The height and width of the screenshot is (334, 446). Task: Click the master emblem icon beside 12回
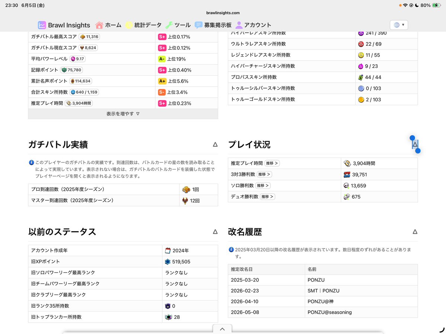185,201
